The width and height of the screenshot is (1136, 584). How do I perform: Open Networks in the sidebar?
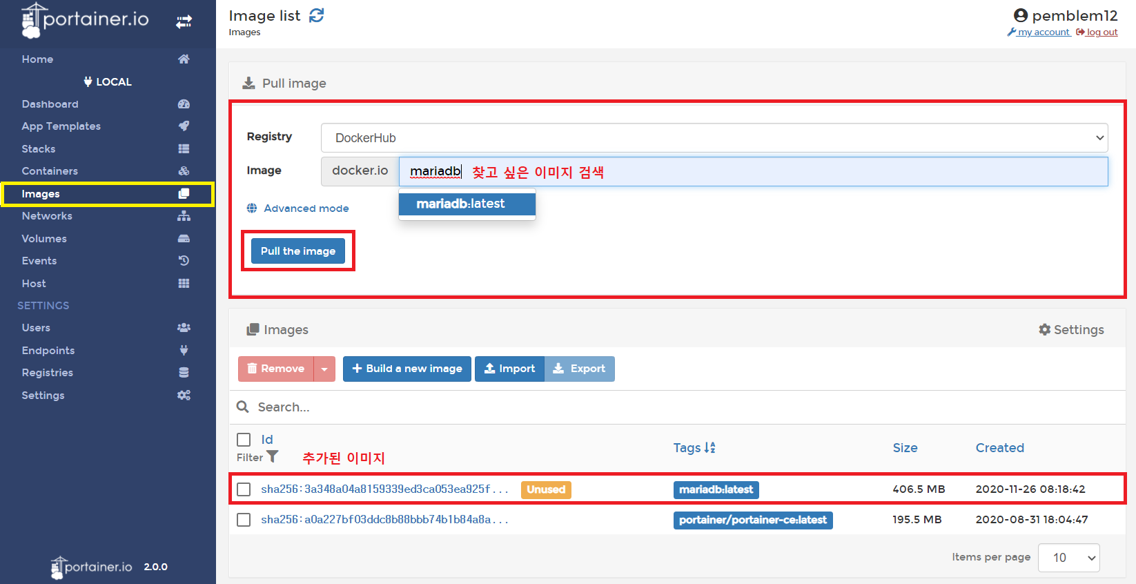click(x=47, y=216)
